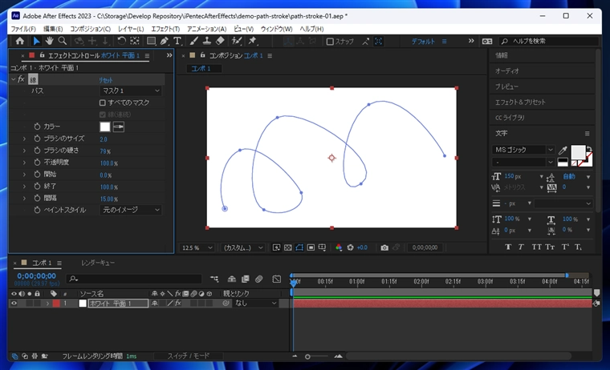The width and height of the screenshot is (610, 370).
Task: Enable the すべてのマスク checkbox
Action: (103, 103)
